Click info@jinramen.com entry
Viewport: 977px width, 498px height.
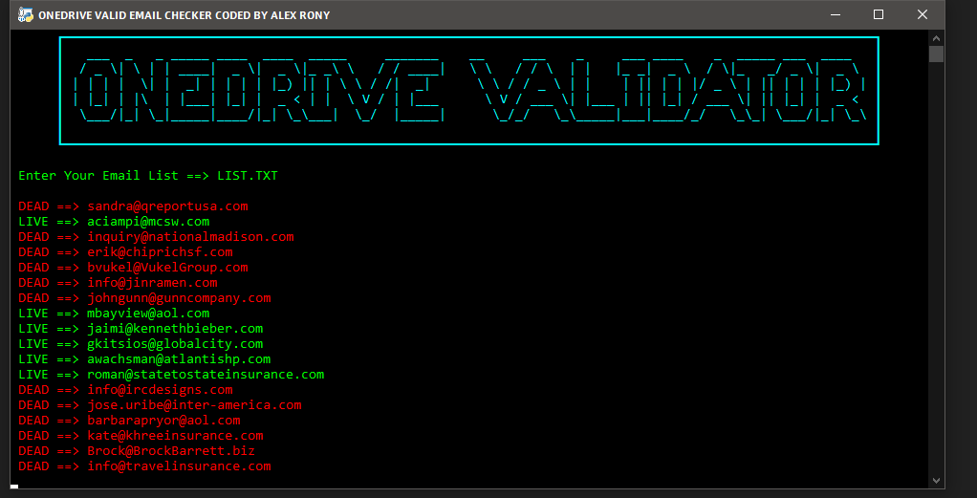118,282
